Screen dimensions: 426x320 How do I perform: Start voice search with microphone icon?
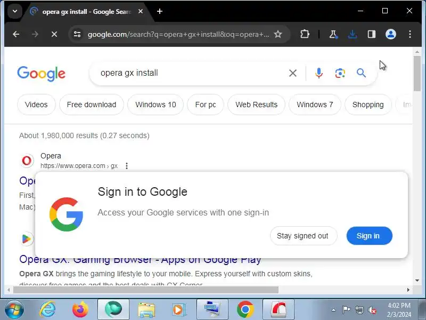tap(319, 73)
